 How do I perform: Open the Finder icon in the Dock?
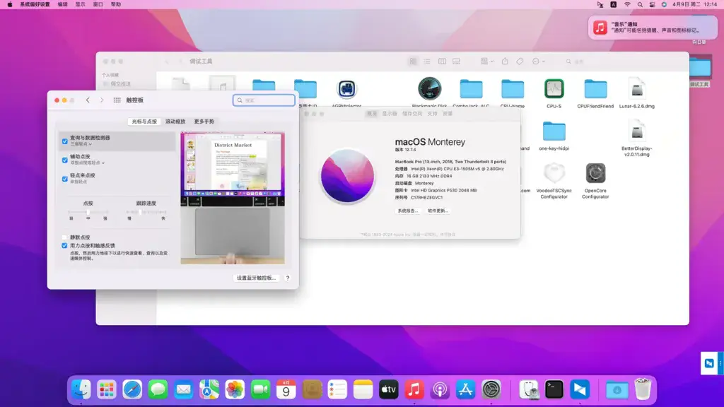(81, 390)
